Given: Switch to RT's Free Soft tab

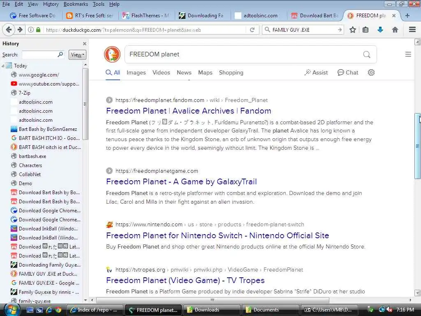Looking at the screenshot, I should click(x=89, y=16).
